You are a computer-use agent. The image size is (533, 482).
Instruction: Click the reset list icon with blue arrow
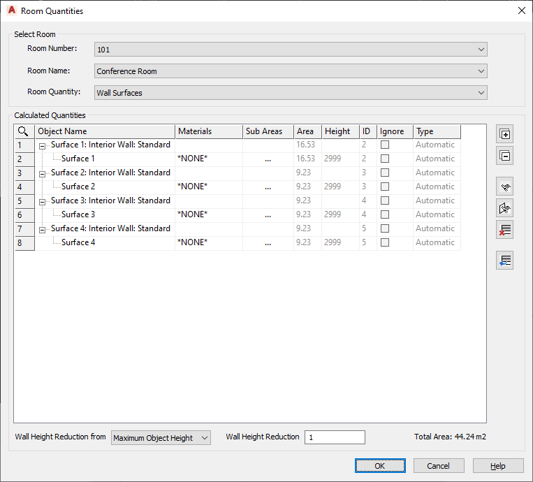504,261
